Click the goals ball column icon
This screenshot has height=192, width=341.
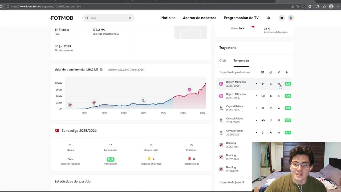[x=271, y=72]
